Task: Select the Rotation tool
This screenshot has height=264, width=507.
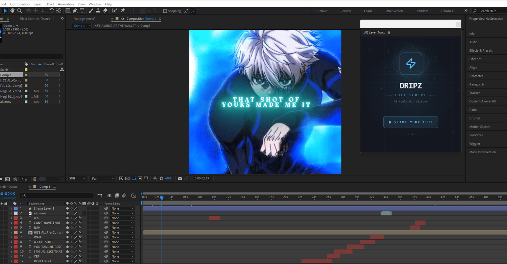Action: (x=52, y=11)
